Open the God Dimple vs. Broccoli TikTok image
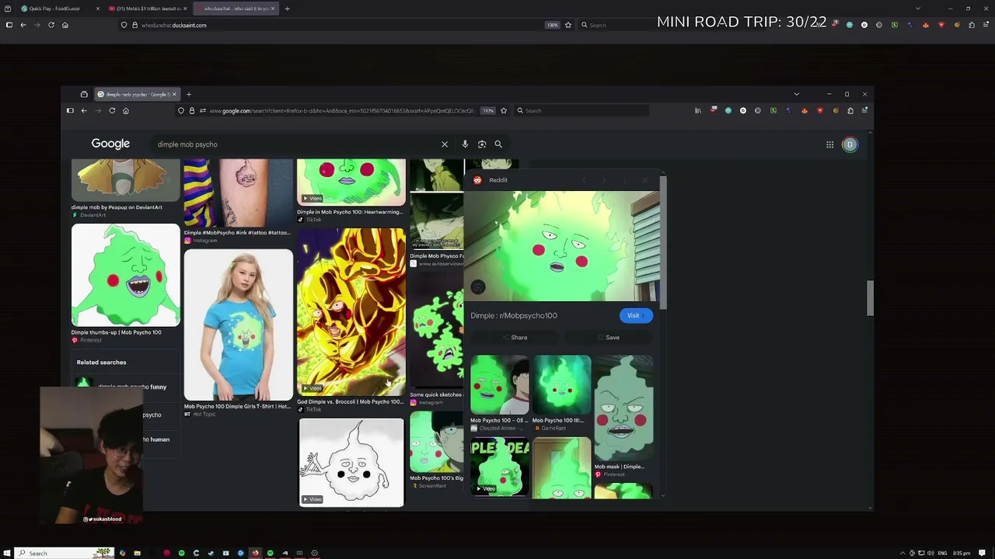995x559 pixels. (x=351, y=311)
